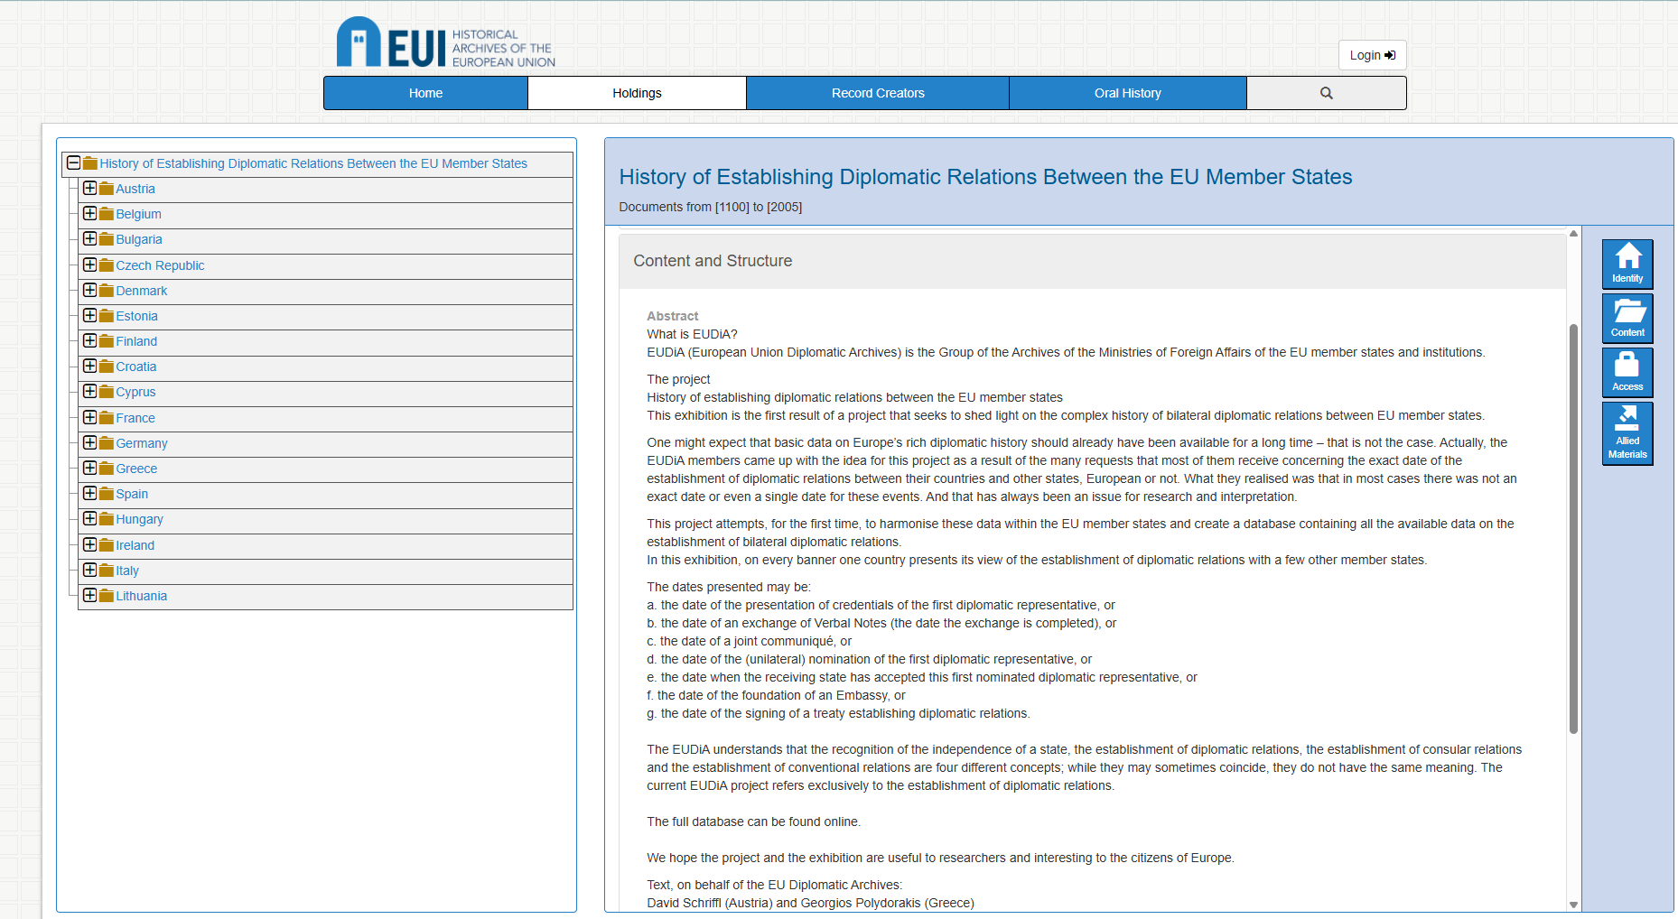
Task: Click the content panel scrollbar thumb
Action: point(1573,529)
